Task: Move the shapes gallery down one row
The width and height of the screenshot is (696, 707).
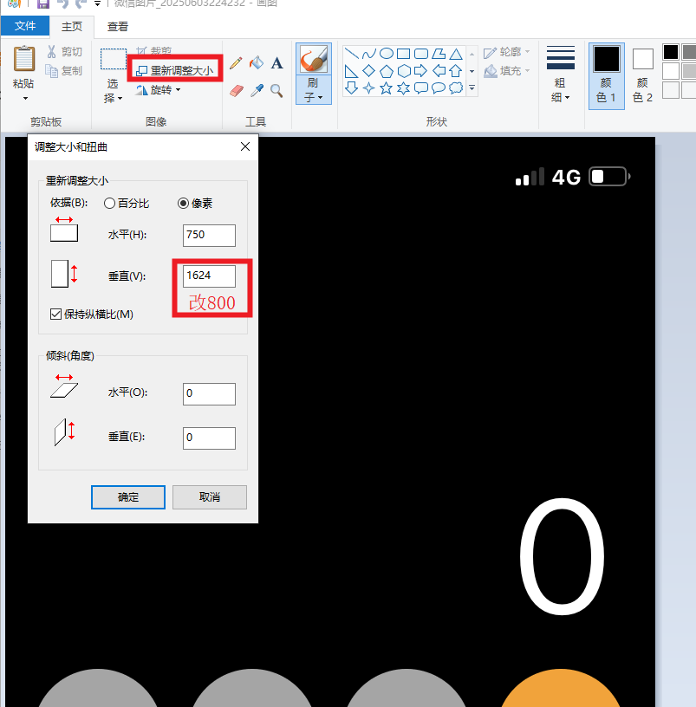Action: [472, 71]
